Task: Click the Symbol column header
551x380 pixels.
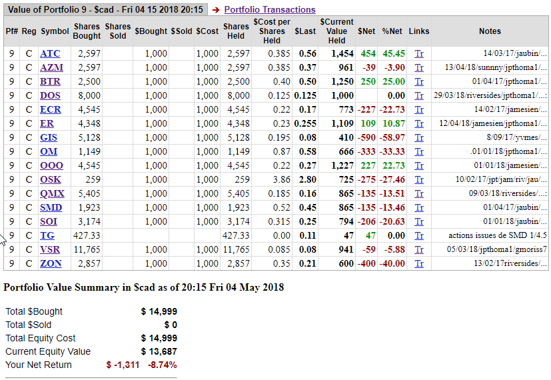Action: tap(55, 31)
